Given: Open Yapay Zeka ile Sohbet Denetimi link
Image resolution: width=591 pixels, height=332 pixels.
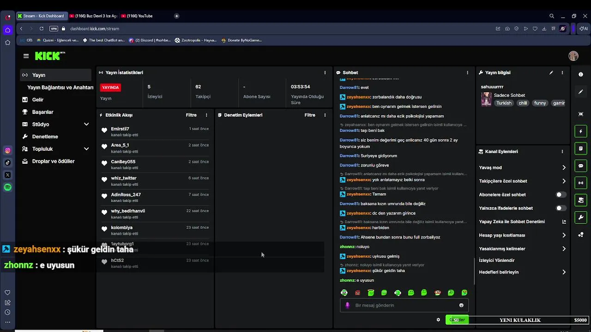Looking at the screenshot, I should (x=522, y=222).
